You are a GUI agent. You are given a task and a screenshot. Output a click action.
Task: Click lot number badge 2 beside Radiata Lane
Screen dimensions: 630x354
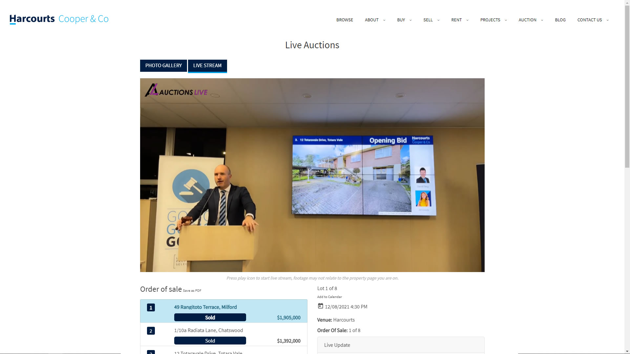coord(151,331)
